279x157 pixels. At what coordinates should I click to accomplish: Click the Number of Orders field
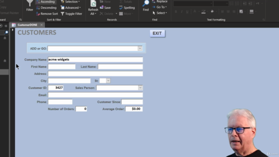coord(82,109)
